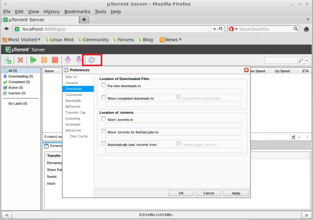Open the Tools menu
The image size is (313, 220).
tap(100, 12)
